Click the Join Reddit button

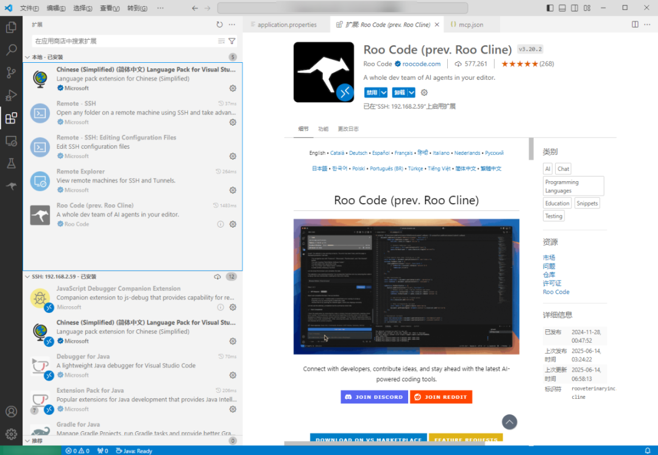click(441, 397)
